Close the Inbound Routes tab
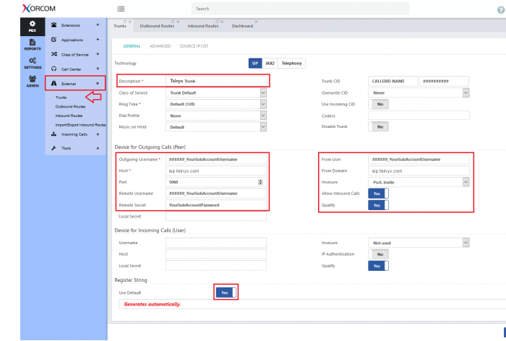This screenshot has height=341, width=506. click(222, 22)
